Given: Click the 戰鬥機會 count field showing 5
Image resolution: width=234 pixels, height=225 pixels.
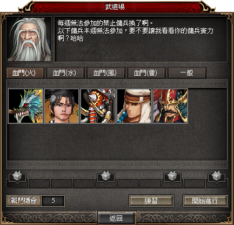Looking at the screenshot, I should point(53,201).
